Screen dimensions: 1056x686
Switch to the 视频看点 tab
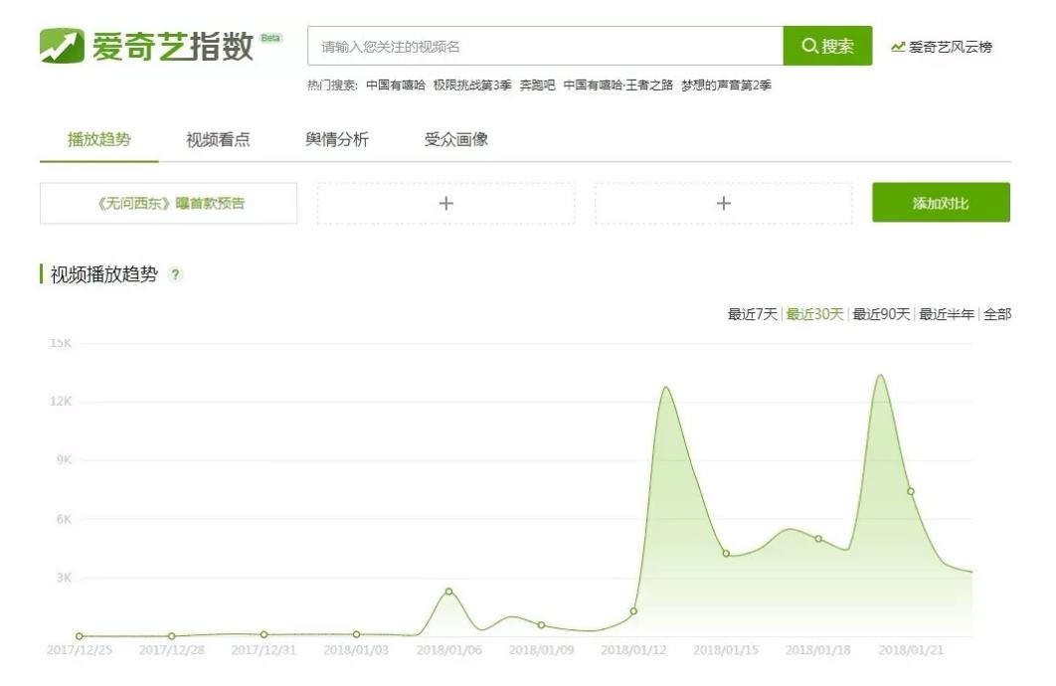pyautogui.click(x=218, y=139)
